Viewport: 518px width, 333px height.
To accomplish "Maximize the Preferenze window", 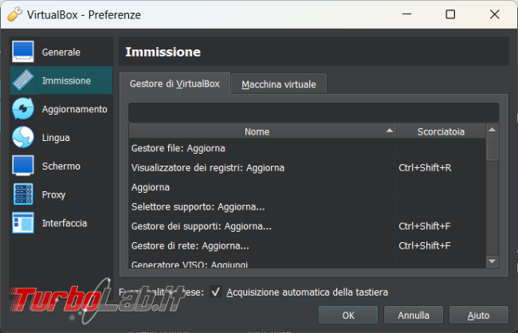I will coord(450,14).
